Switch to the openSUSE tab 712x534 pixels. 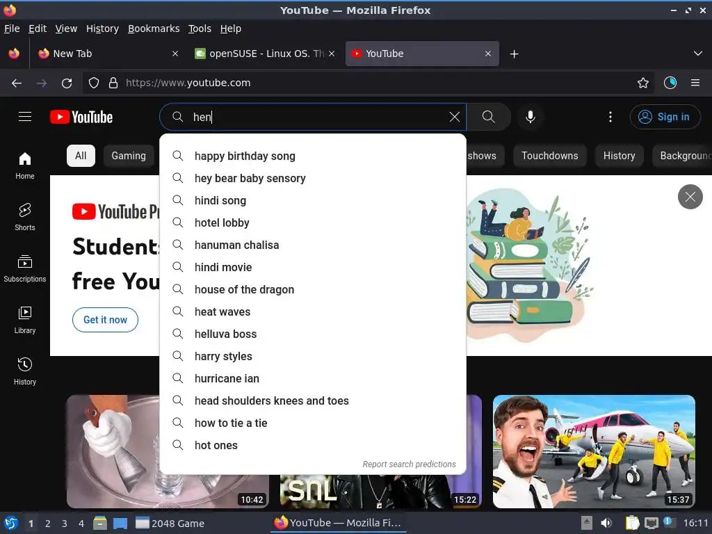point(265,54)
